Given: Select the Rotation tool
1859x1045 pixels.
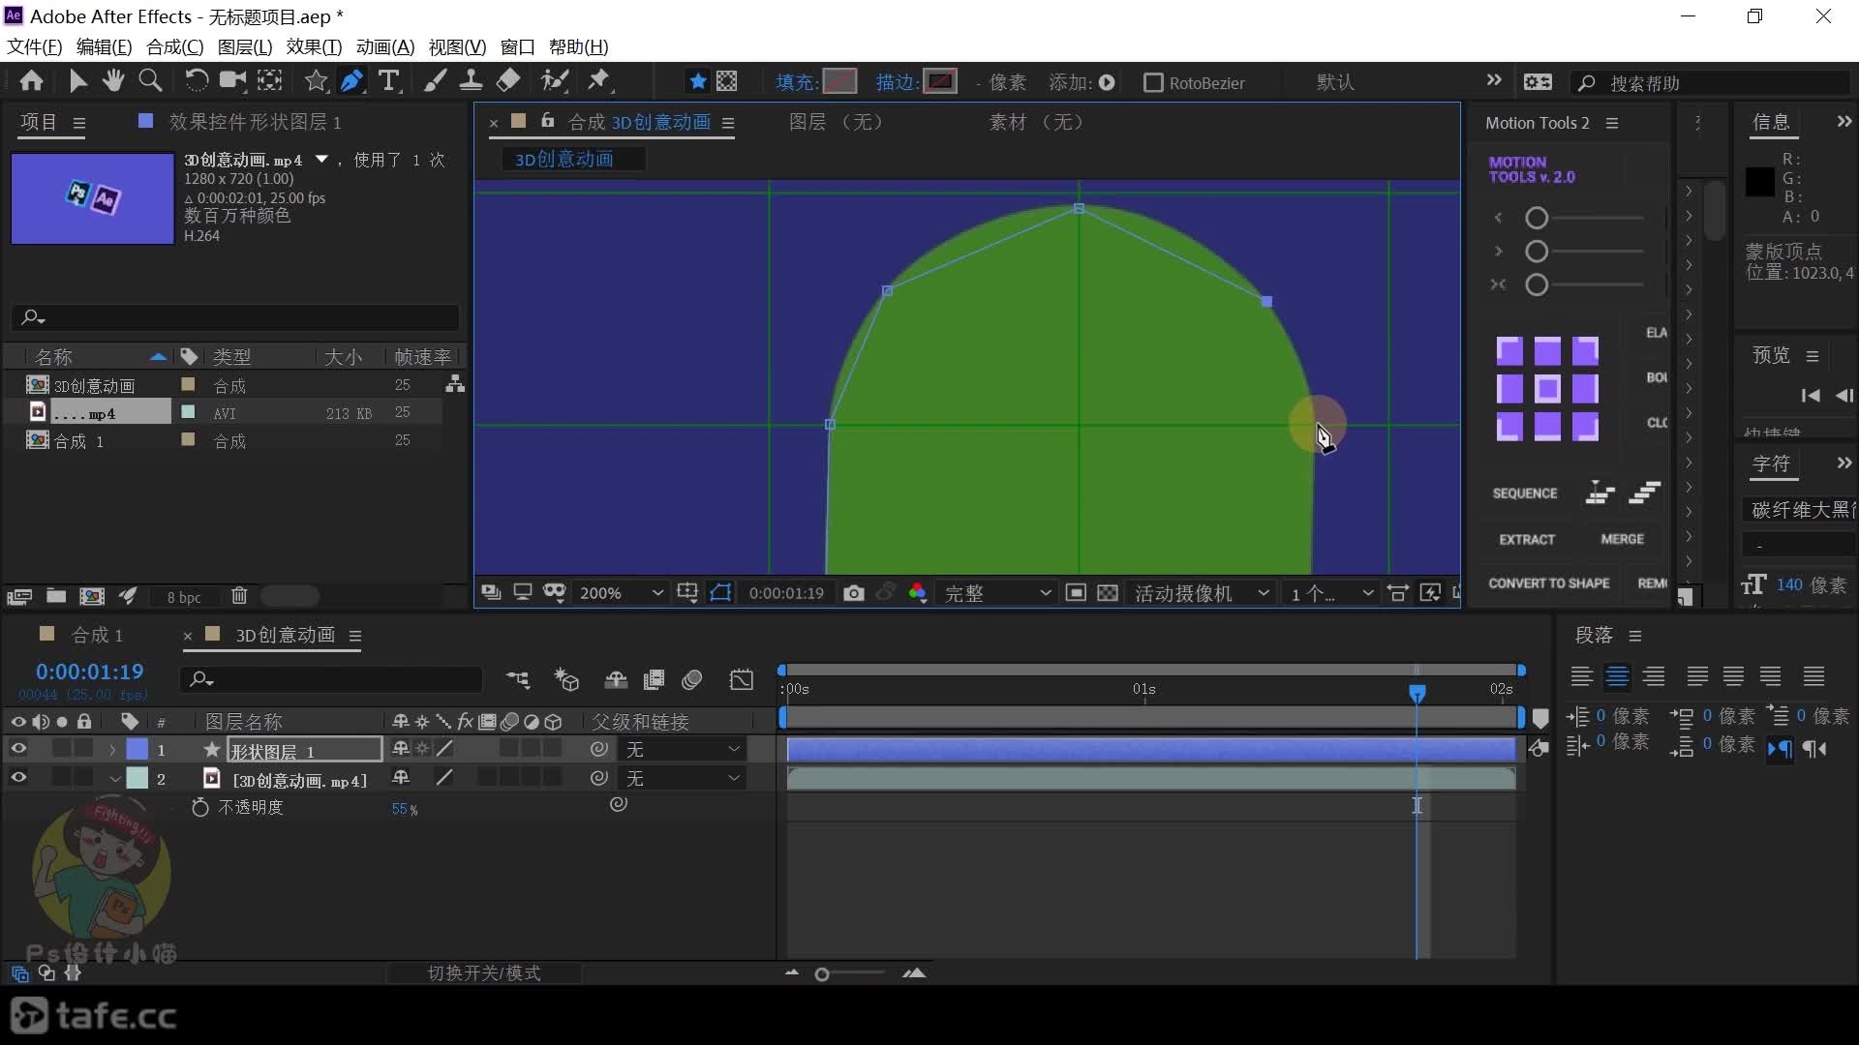Looking at the screenshot, I should click(196, 81).
